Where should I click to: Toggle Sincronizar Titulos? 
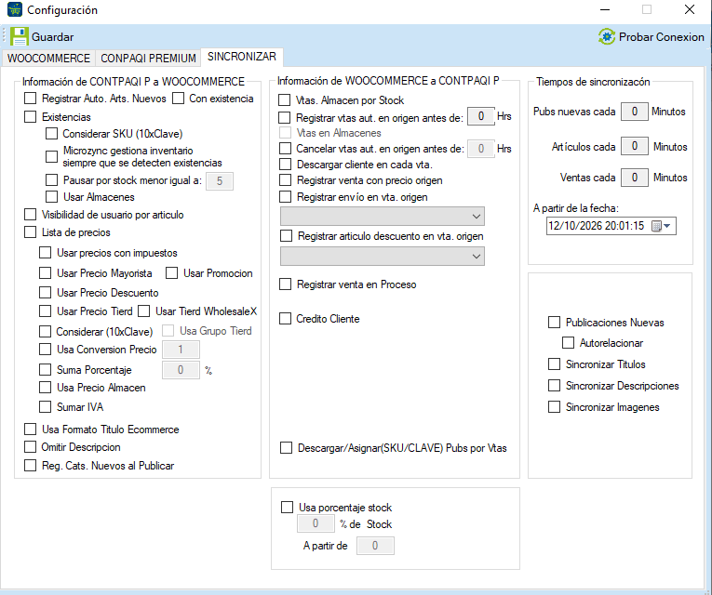click(x=555, y=364)
